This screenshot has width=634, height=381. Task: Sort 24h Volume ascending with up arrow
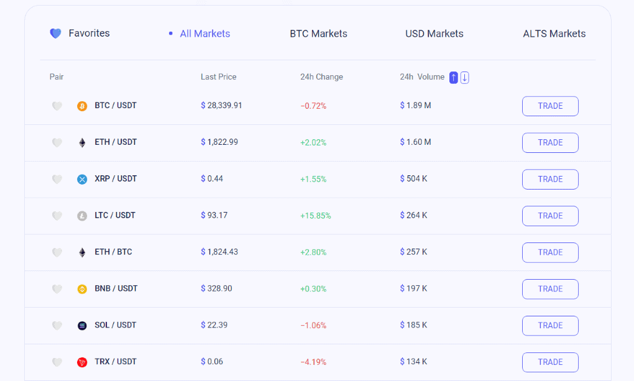click(454, 77)
